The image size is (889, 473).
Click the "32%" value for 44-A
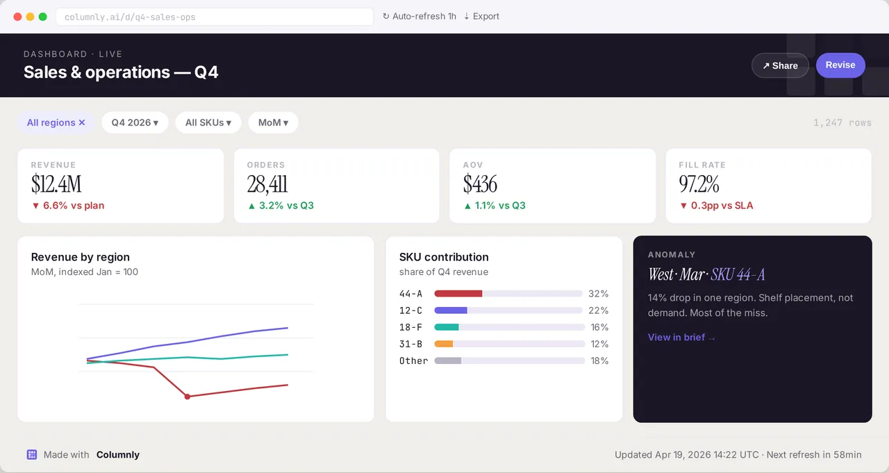598,294
